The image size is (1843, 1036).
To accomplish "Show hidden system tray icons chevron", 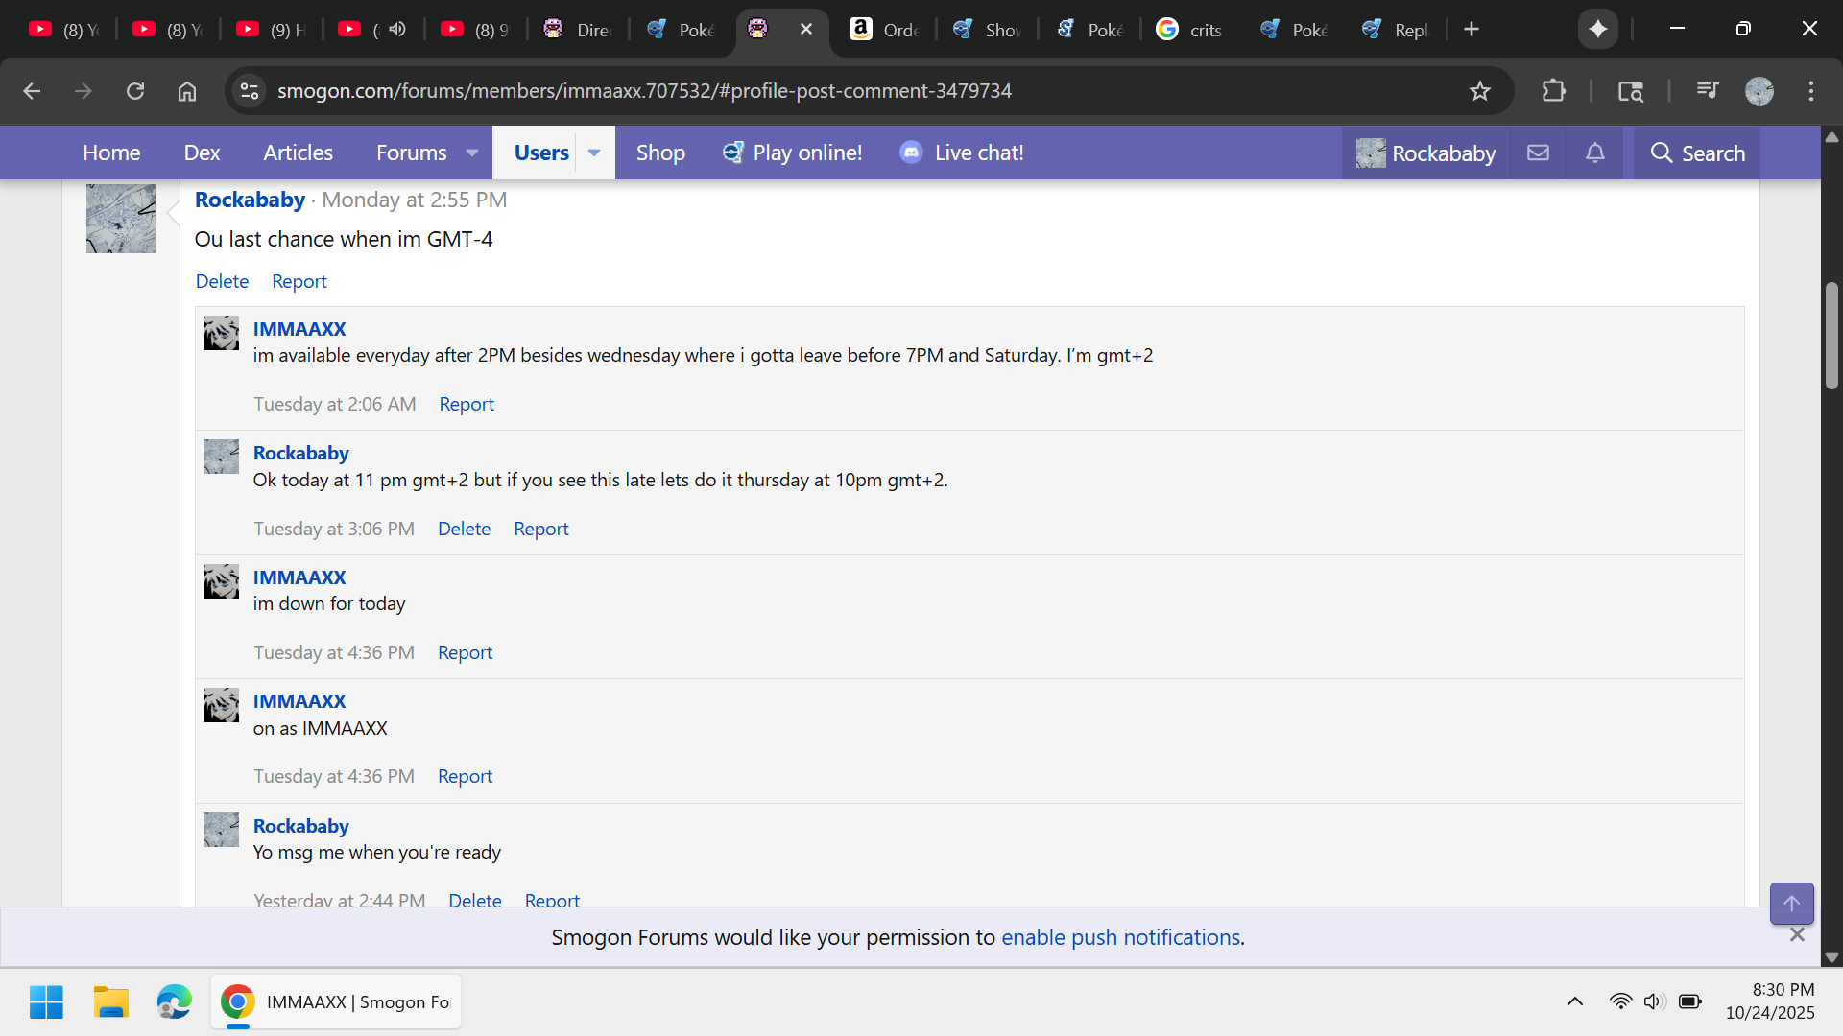I will [x=1574, y=1001].
